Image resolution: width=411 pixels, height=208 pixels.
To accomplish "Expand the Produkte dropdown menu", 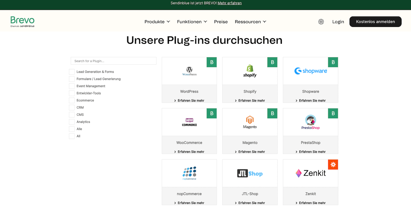I will pos(157,22).
